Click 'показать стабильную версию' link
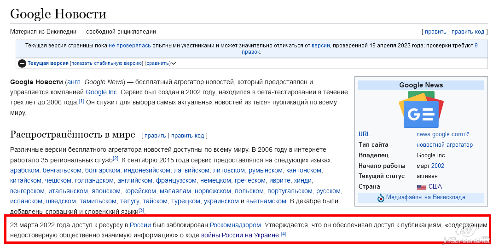Screen dimensions: 493x247 point(107,63)
